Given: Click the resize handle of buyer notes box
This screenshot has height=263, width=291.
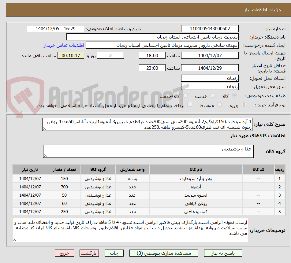Looking at the screenshot, I should click(x=15, y=240).
